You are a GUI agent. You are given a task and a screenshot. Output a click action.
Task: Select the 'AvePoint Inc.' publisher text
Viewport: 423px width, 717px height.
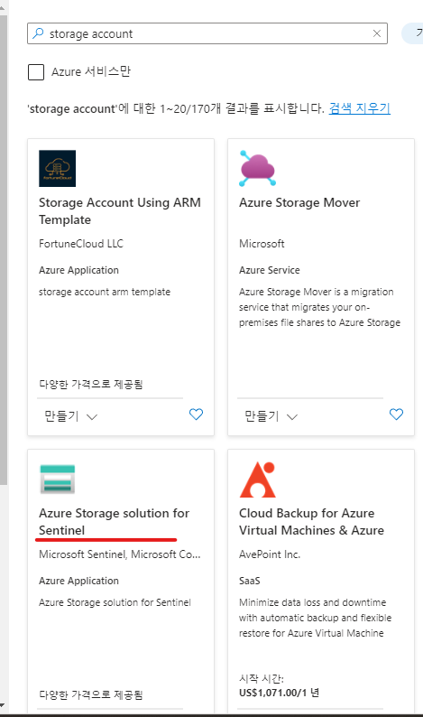pyautogui.click(x=270, y=554)
